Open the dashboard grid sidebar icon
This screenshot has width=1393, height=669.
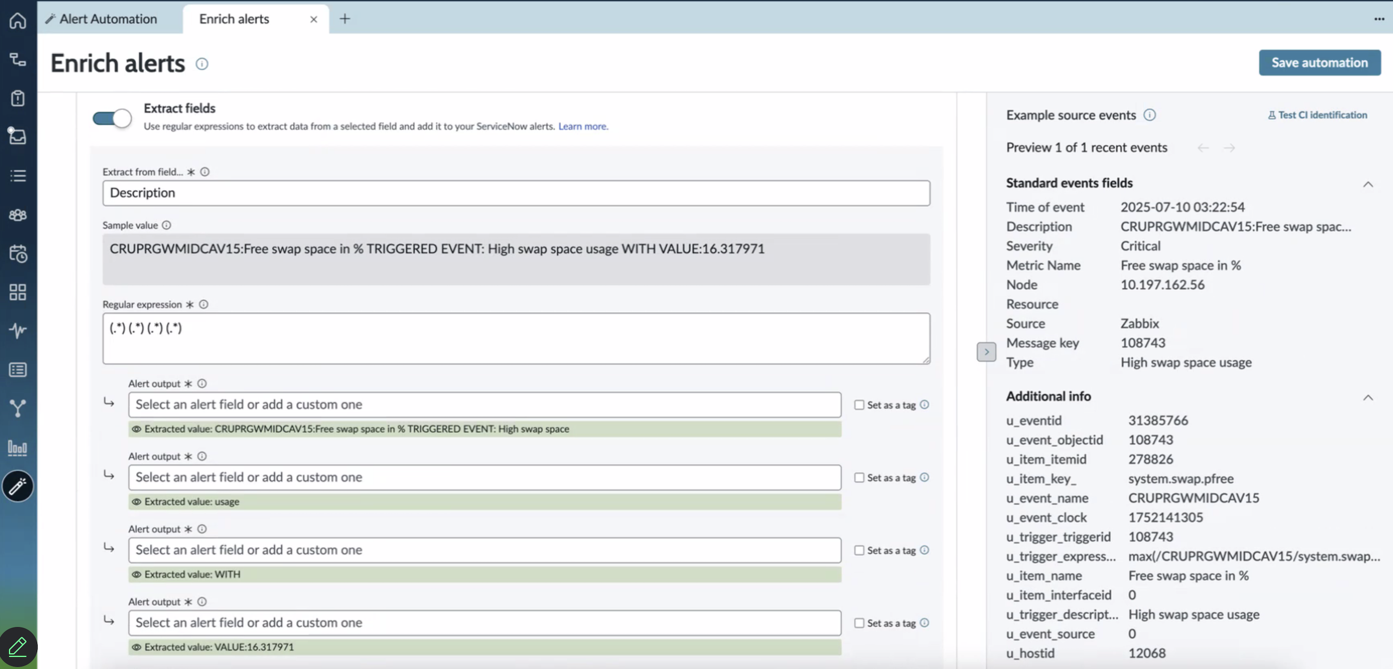point(18,292)
